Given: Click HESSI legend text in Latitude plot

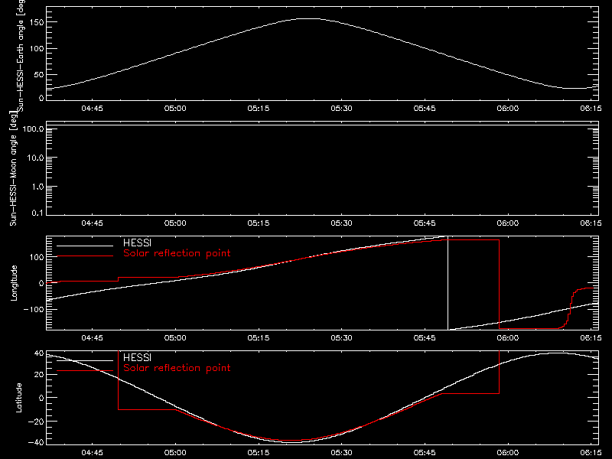Looking at the screenshot, I should click(x=138, y=357).
